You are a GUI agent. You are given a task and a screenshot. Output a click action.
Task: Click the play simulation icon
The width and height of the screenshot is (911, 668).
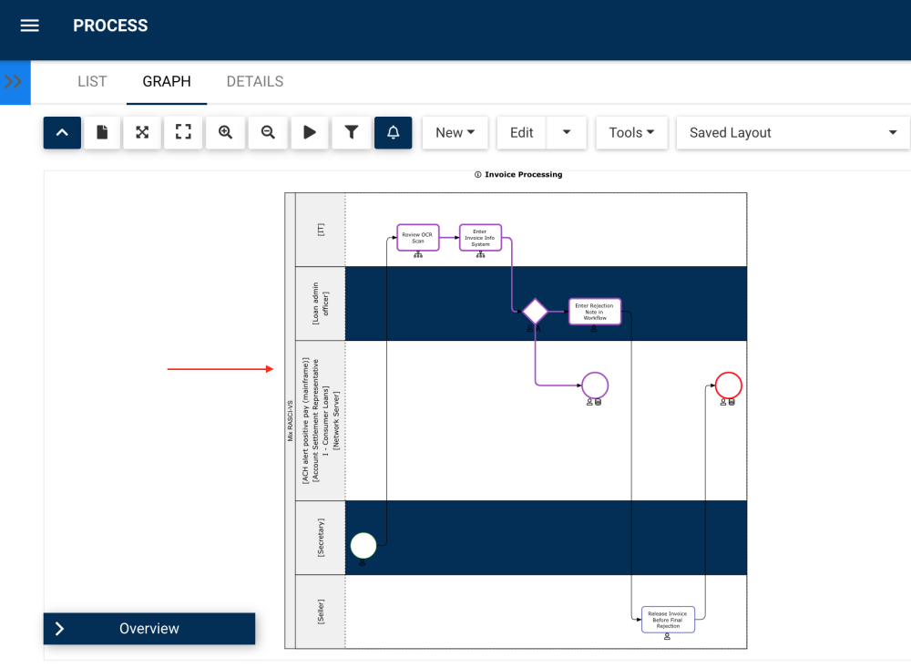310,132
